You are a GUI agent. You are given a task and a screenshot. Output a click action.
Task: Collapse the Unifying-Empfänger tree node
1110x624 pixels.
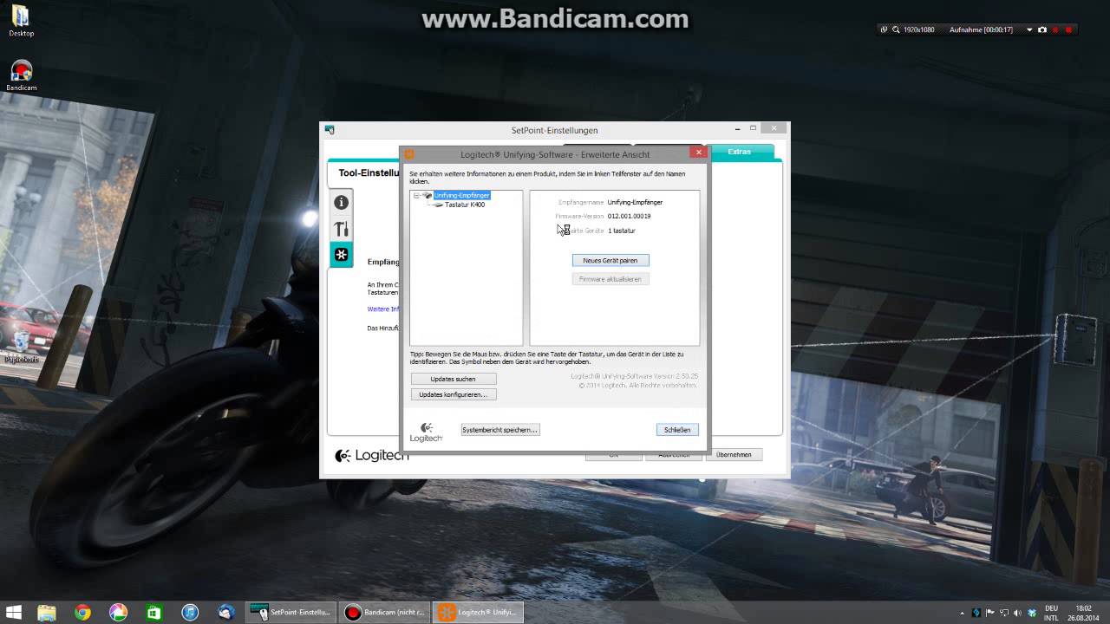click(416, 196)
